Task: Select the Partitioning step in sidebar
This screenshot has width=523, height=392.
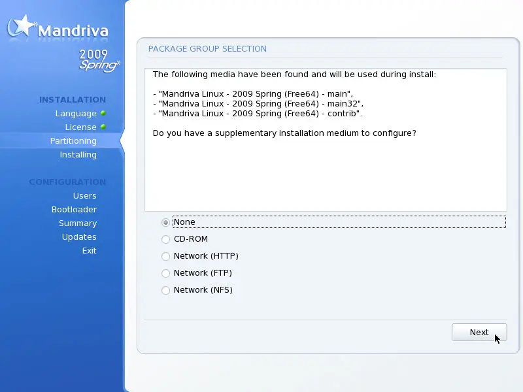Action: [x=73, y=141]
